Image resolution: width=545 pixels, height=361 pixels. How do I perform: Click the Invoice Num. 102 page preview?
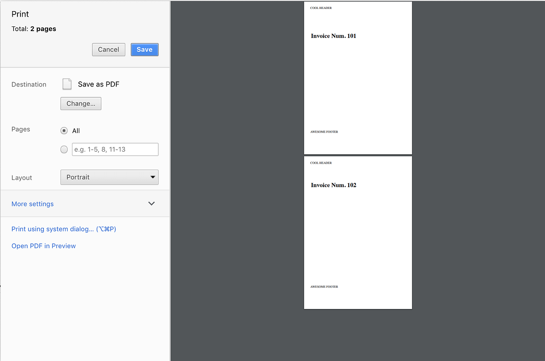click(358, 232)
